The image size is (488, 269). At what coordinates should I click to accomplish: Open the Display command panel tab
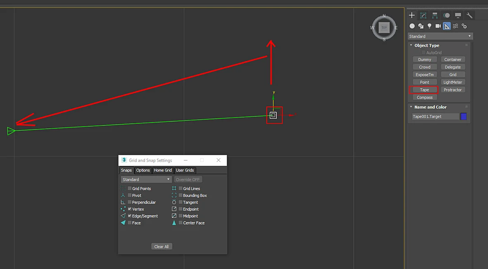(x=458, y=15)
